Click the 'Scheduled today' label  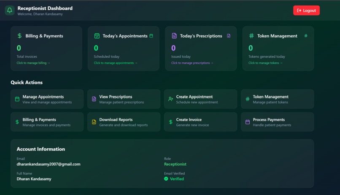[x=107, y=56]
